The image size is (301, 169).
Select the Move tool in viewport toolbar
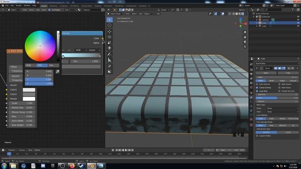point(110,31)
